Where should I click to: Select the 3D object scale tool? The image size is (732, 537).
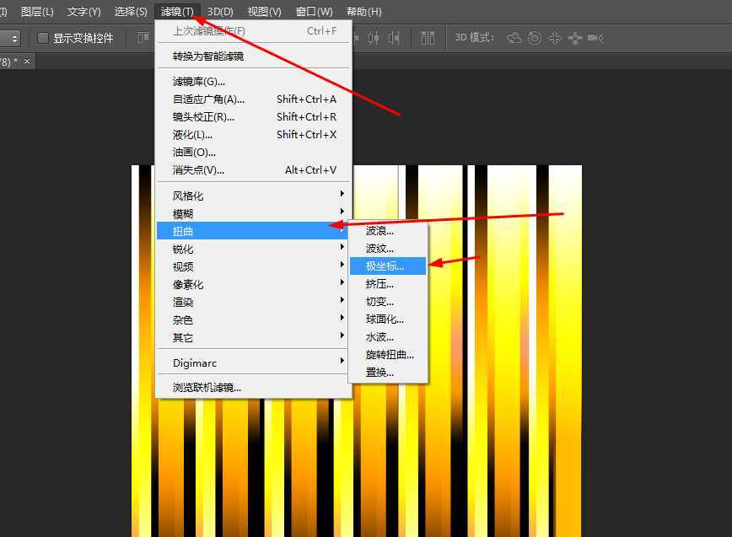pos(595,38)
